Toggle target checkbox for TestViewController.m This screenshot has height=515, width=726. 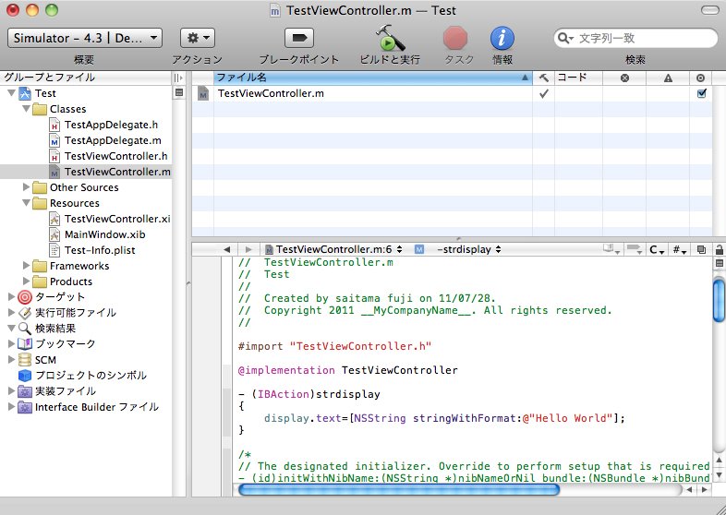click(x=701, y=93)
